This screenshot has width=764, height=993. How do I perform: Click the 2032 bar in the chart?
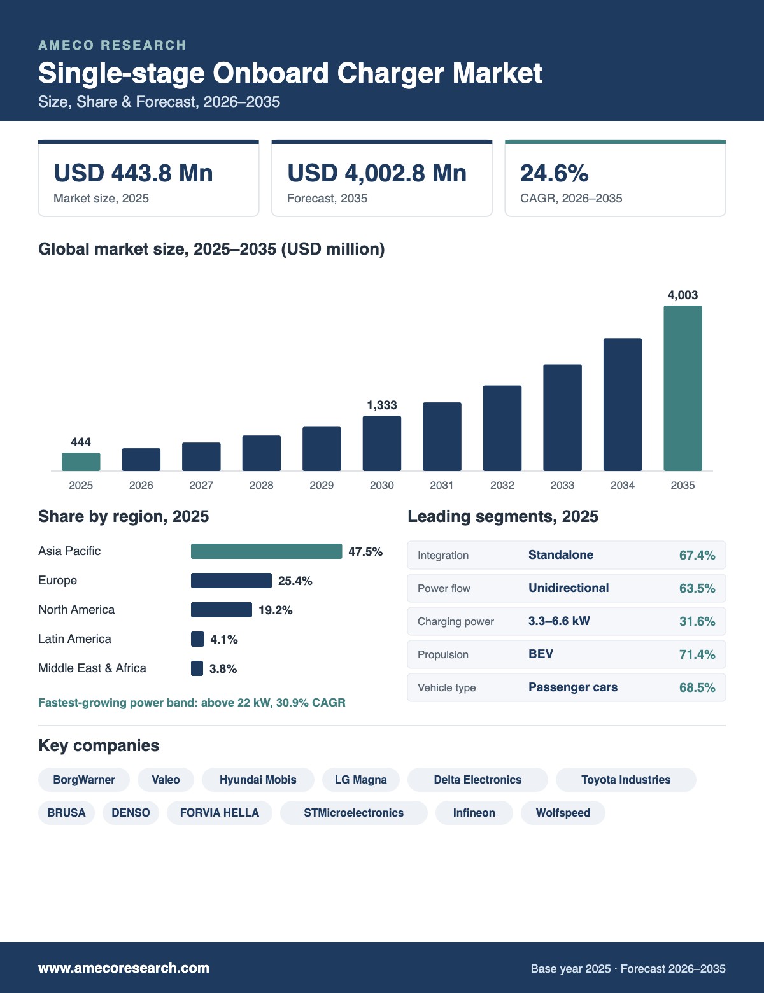point(502,428)
